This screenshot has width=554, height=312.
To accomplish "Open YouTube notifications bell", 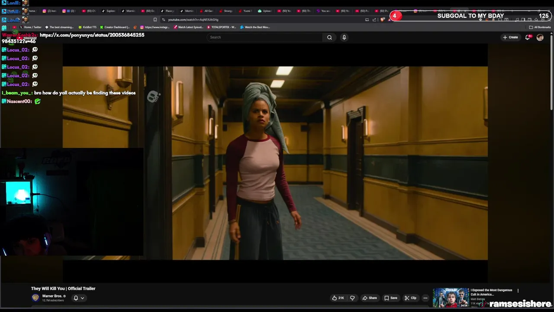I will point(528,37).
